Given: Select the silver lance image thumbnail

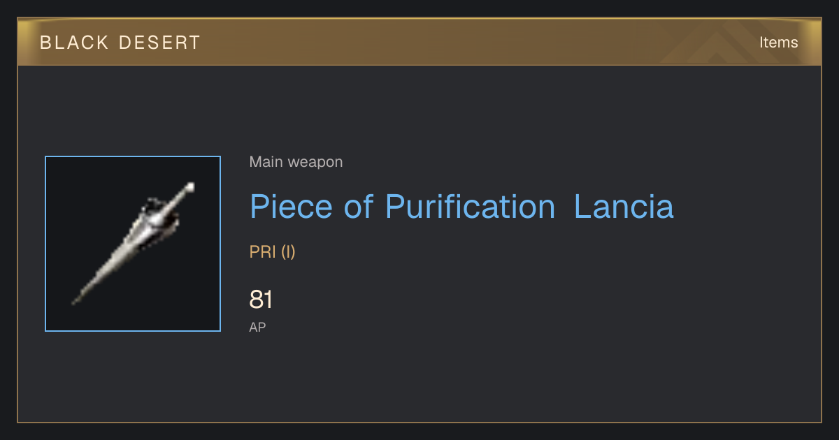Looking at the screenshot, I should [133, 244].
